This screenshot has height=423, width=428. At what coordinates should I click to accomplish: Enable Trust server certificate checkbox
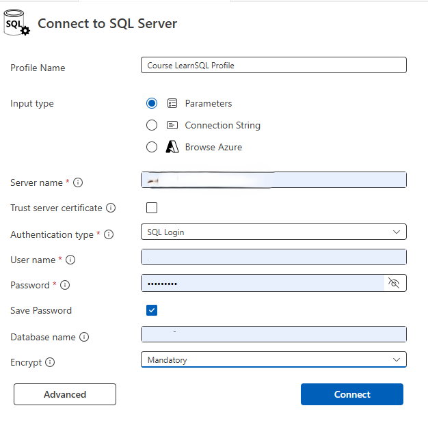pos(152,208)
